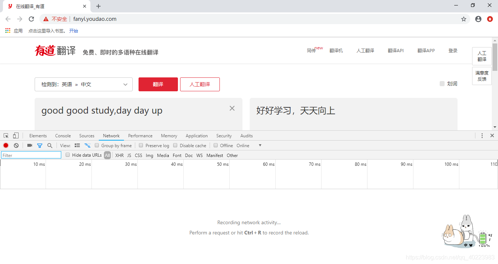Toggle the device toolbar

point(16,135)
